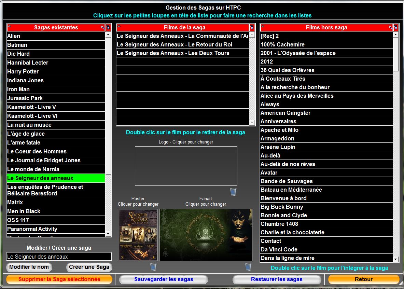Select 'La nuit au musée' saga
The image size is (404, 289).
56,125
